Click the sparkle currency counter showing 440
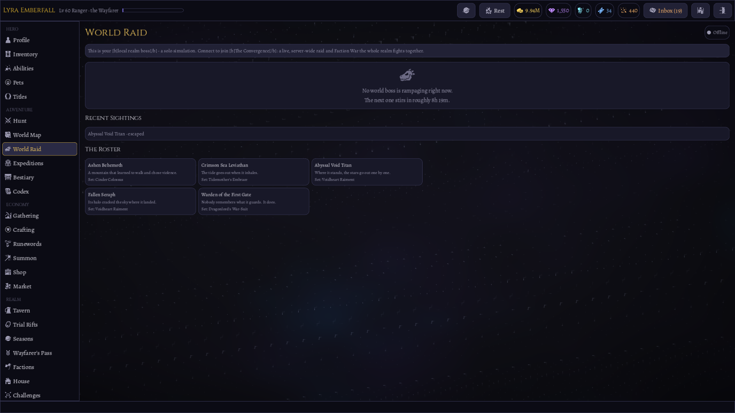Viewport: 735px width, 413px height. coord(629,11)
